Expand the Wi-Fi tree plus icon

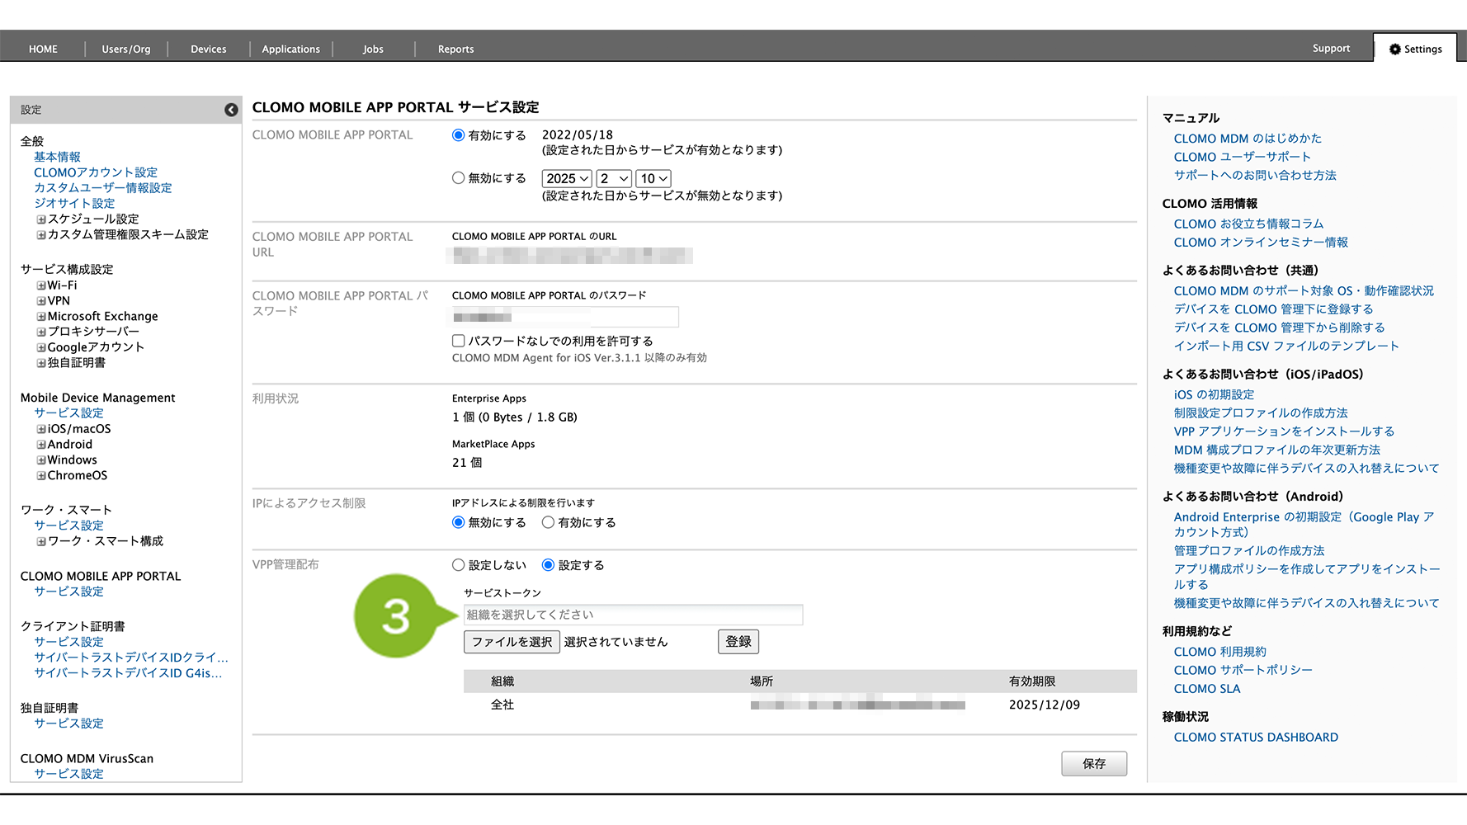coord(40,286)
